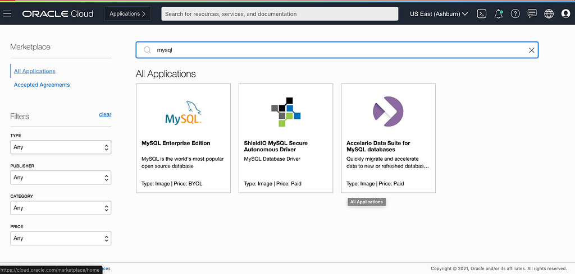The image size is (575, 274).
Task: Focus the top resource search field
Action: (280, 14)
